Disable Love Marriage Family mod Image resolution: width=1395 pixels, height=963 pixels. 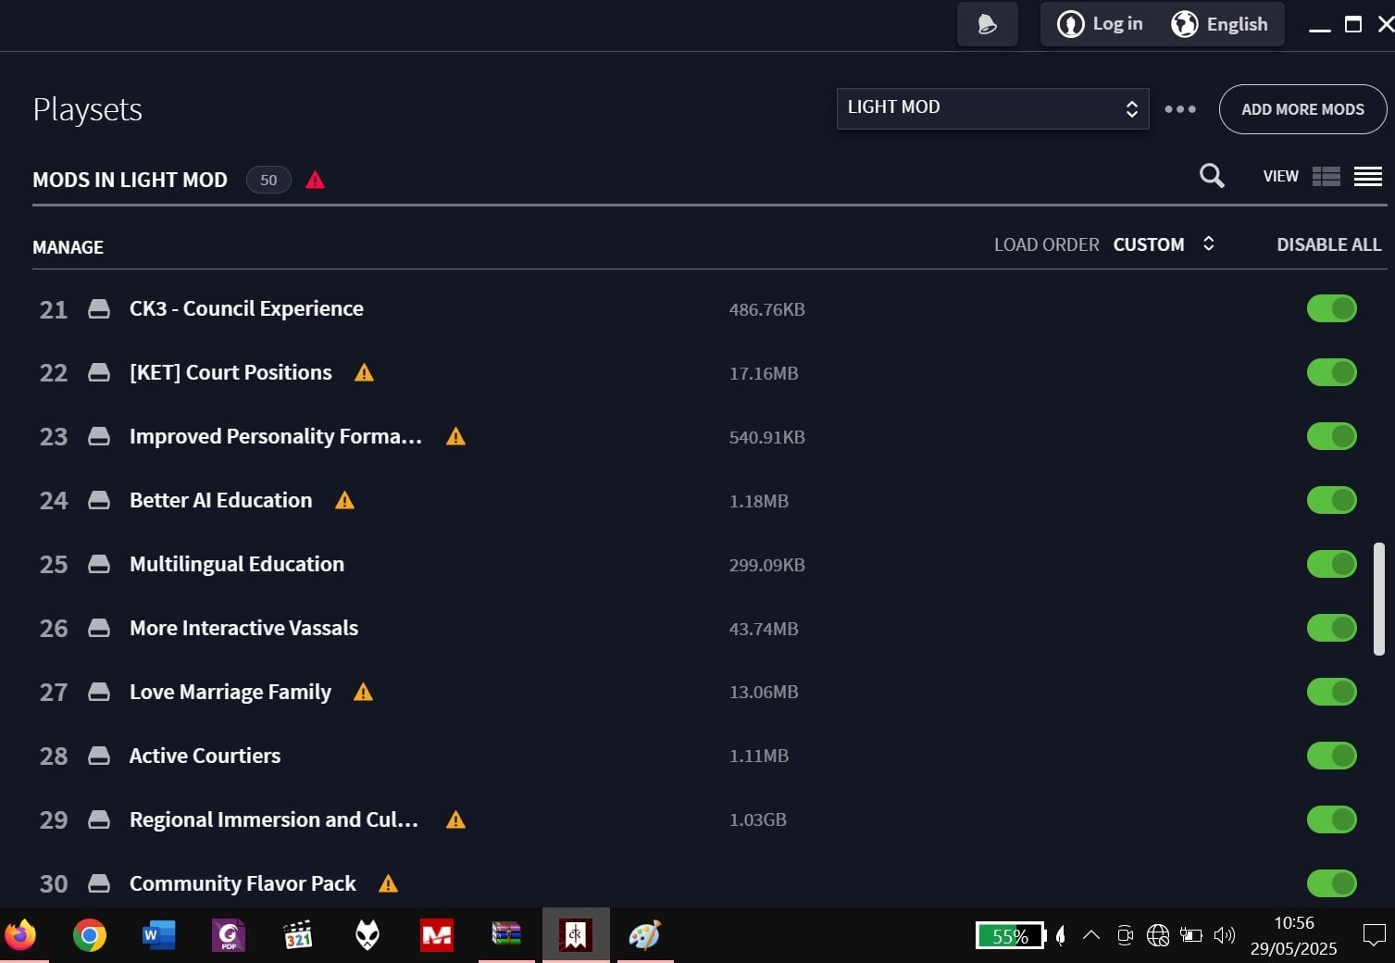[x=1331, y=692]
